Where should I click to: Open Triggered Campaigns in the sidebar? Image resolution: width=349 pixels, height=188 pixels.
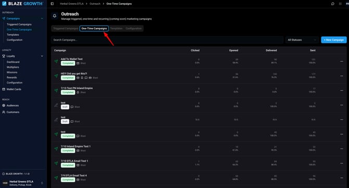19,24
